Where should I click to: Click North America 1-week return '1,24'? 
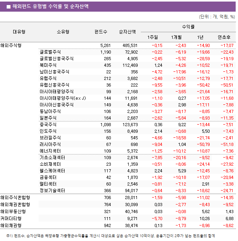coord(158,65)
